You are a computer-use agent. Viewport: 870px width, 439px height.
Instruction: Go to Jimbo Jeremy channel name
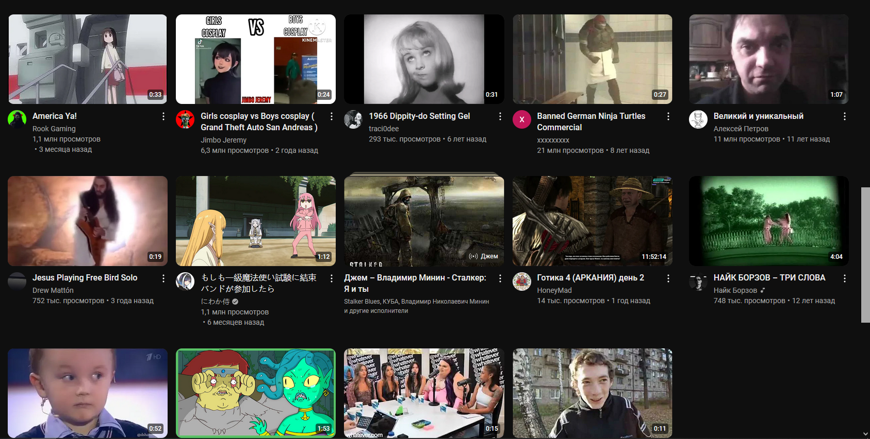pyautogui.click(x=223, y=140)
